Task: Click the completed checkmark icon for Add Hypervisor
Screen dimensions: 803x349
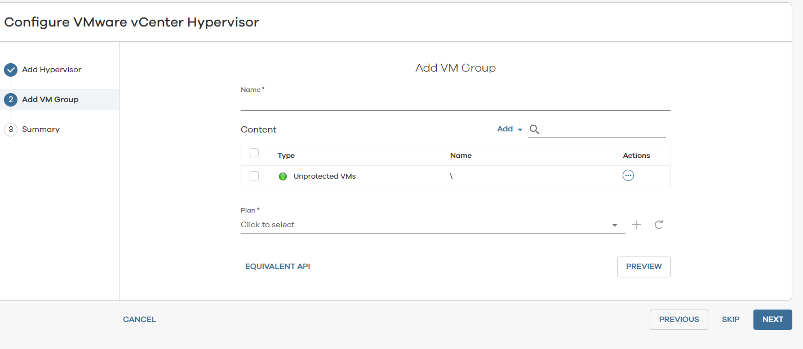Action: click(11, 70)
